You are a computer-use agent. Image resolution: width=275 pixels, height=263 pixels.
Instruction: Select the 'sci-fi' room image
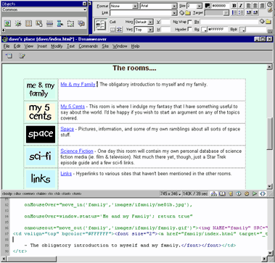click(41, 156)
